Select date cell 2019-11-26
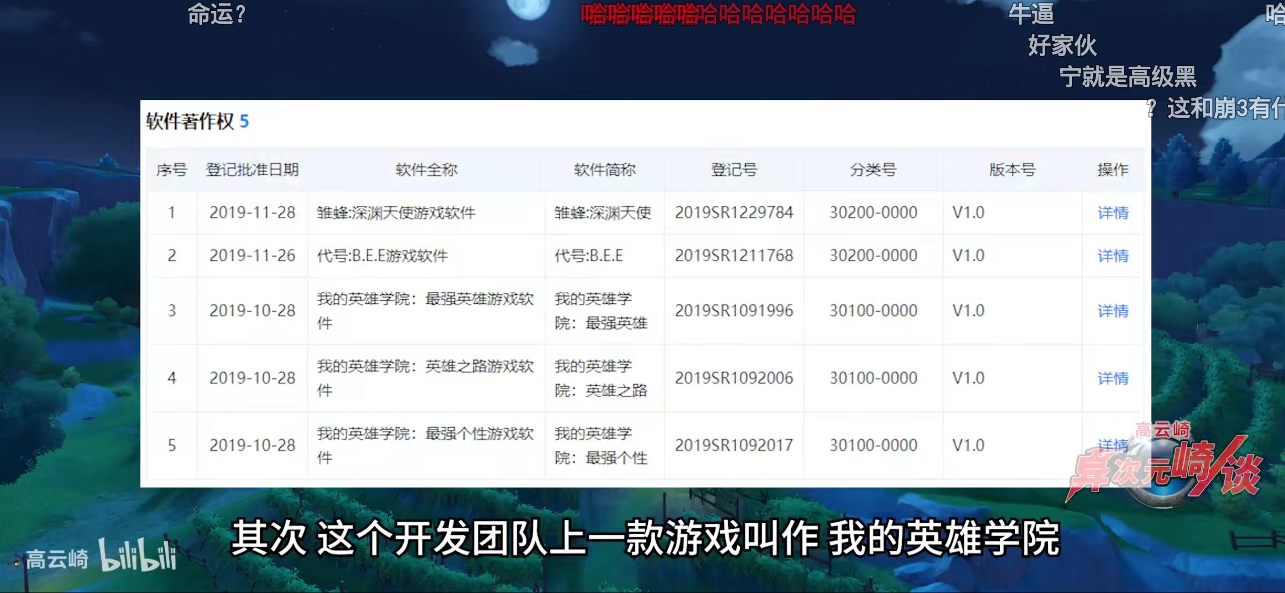Screen dimensions: 1285x593 252,255
